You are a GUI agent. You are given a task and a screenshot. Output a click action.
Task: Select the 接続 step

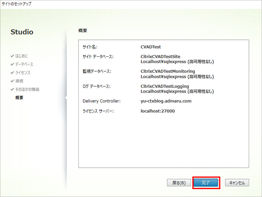pos(19,81)
